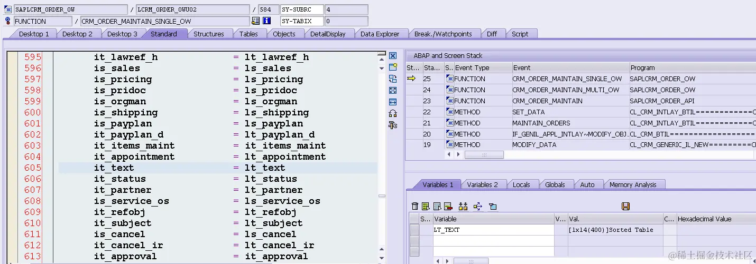756x264 pixels.
Task: Click the Event Type column header
Action: pyautogui.click(x=483, y=67)
